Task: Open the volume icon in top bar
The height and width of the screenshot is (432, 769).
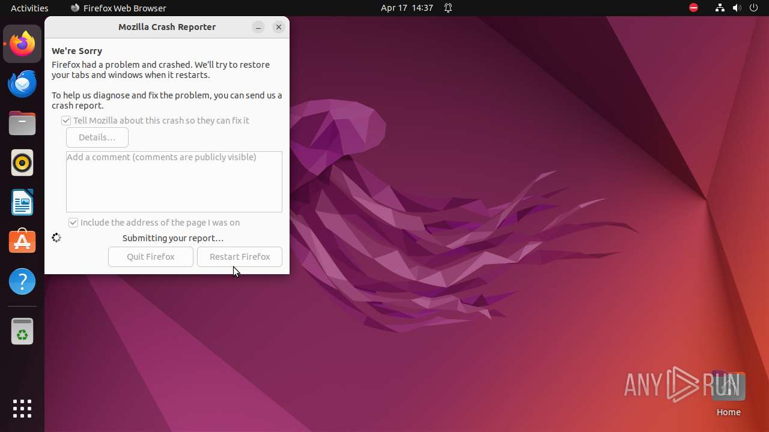Action: coord(737,8)
